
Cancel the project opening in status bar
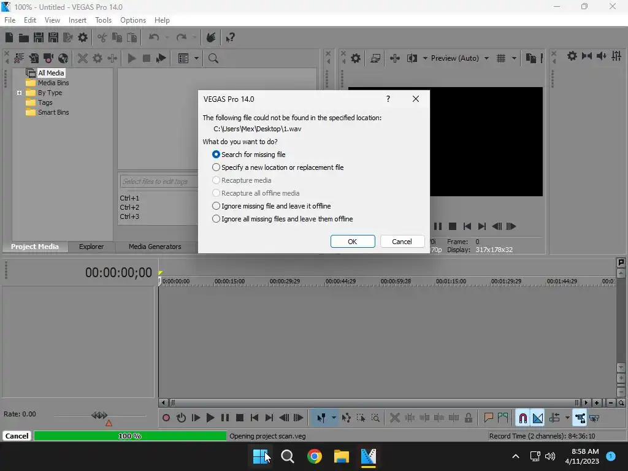17,436
